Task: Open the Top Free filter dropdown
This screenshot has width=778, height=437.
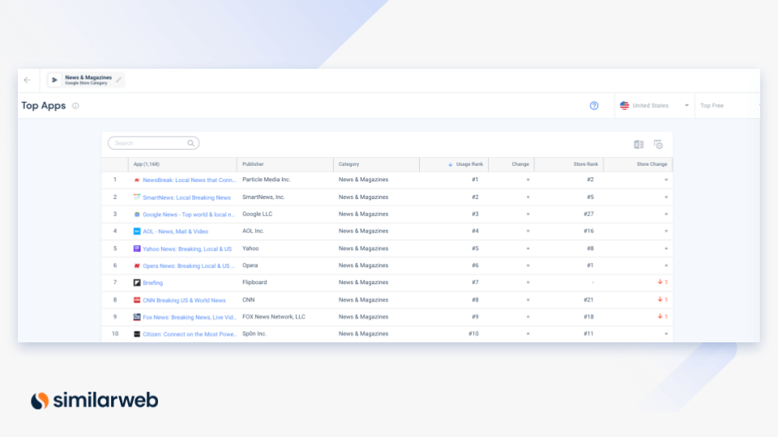Action: [727, 105]
